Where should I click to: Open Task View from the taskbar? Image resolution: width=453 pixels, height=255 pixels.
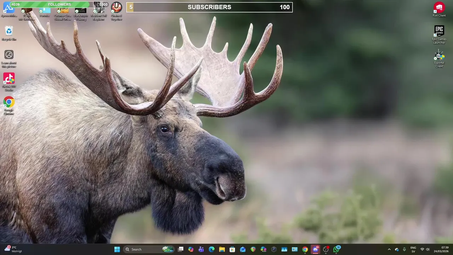(180, 249)
